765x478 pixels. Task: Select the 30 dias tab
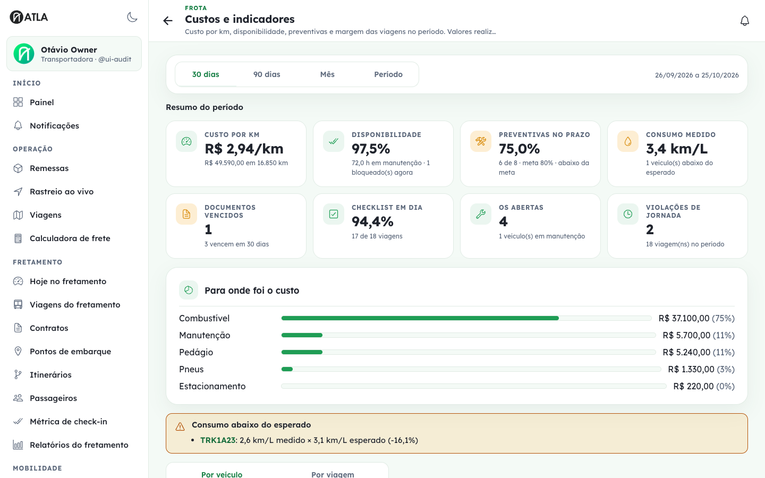coord(206,74)
